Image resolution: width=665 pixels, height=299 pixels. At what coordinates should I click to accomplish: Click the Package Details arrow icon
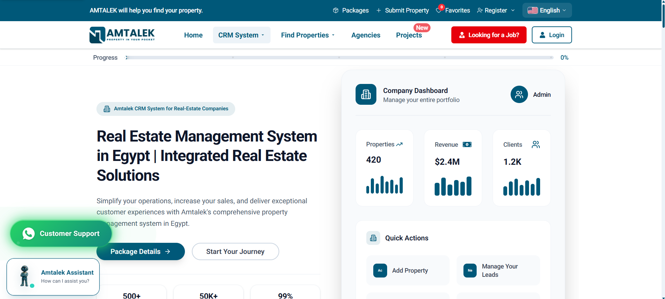pyautogui.click(x=168, y=251)
